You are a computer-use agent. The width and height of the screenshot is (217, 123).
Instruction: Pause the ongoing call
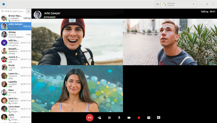(109, 118)
